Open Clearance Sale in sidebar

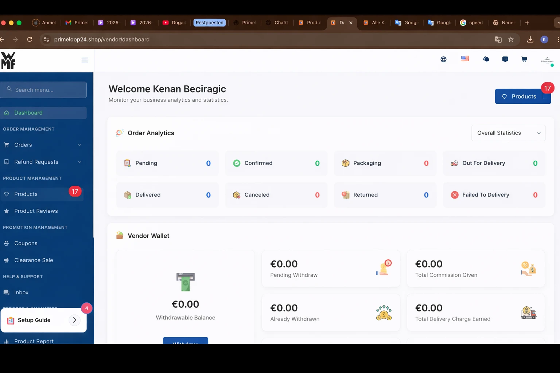point(34,260)
